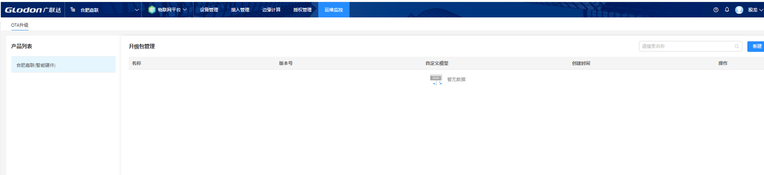Image resolution: width=764 pixels, height=175 pixels.
Task: Open the 设备管理 menu
Action: click(x=209, y=10)
